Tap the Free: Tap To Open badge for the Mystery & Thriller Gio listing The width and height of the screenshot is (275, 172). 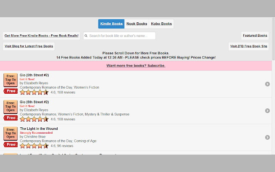click(x=10, y=107)
